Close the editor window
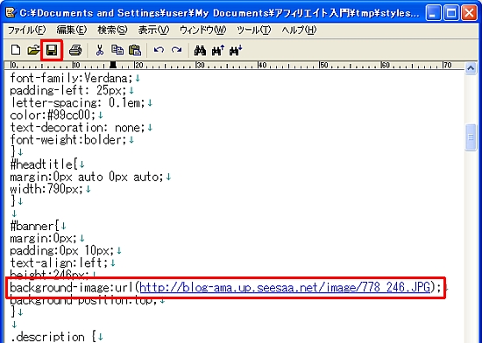 [469, 13]
